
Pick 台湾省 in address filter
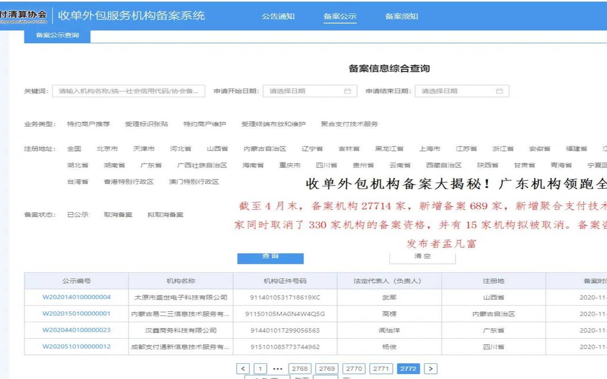[78, 182]
